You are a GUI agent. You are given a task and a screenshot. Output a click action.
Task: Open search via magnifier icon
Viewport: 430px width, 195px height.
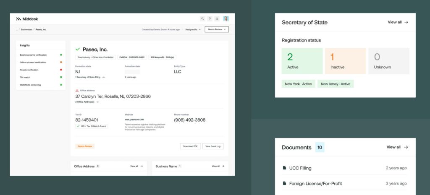pos(202,19)
